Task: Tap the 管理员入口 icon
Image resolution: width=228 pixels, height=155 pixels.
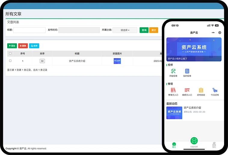Action: pos(173,90)
